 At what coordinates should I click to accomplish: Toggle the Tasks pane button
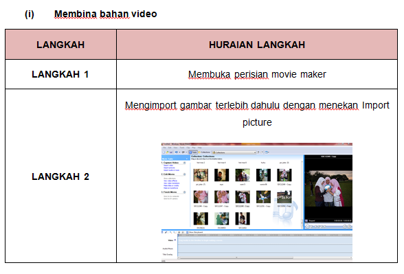(193, 152)
